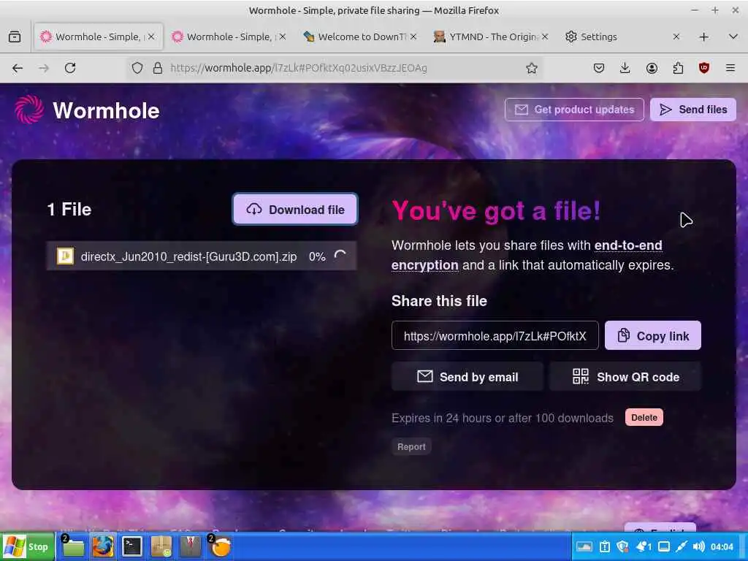Click the zip file type icon
This screenshot has width=748, height=561.
click(x=65, y=256)
